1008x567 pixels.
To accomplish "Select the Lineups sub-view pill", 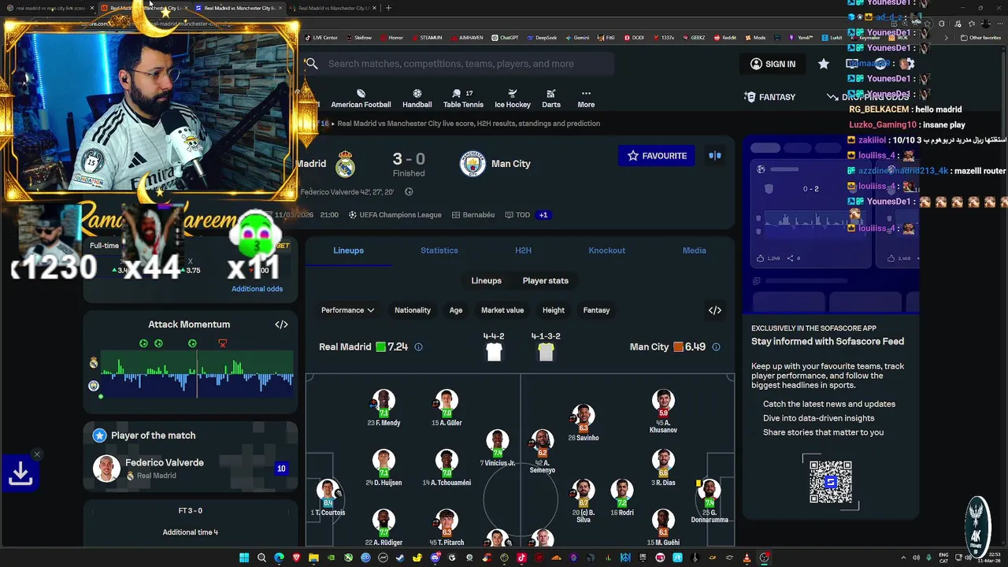I will [487, 281].
